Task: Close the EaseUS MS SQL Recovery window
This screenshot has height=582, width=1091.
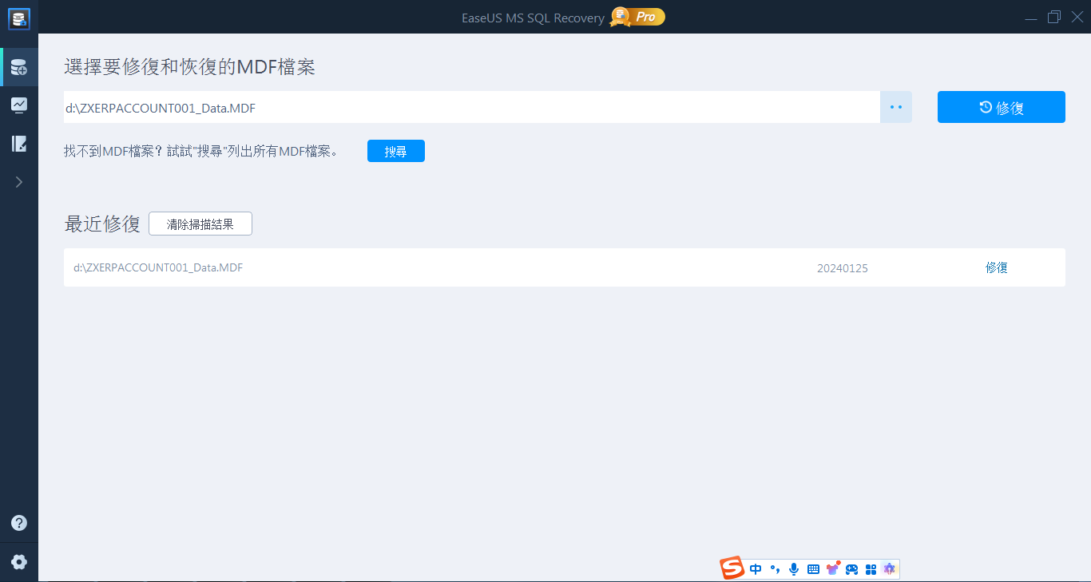Action: tap(1077, 17)
